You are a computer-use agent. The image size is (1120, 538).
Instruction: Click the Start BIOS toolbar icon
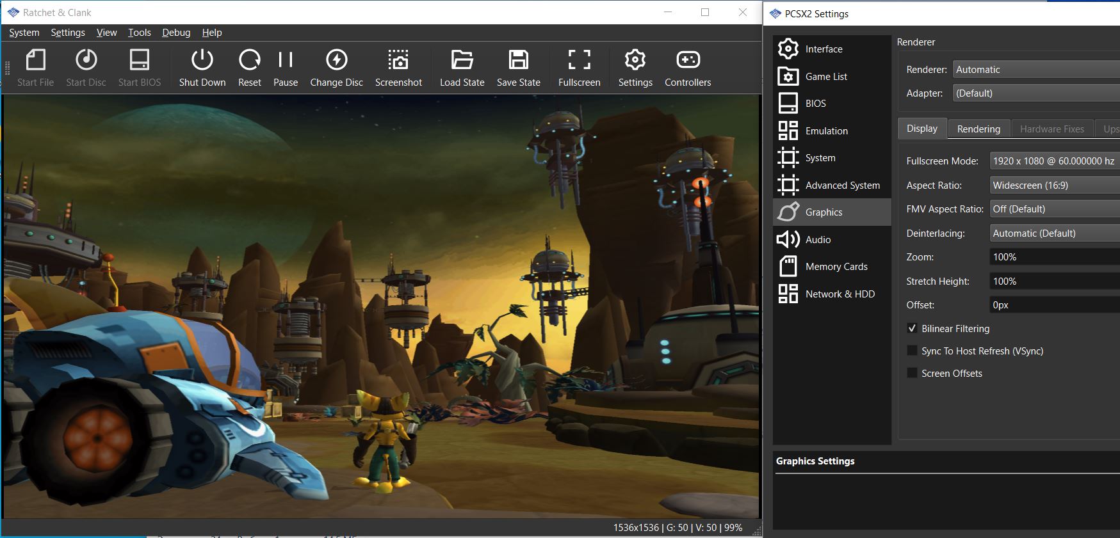tap(140, 68)
